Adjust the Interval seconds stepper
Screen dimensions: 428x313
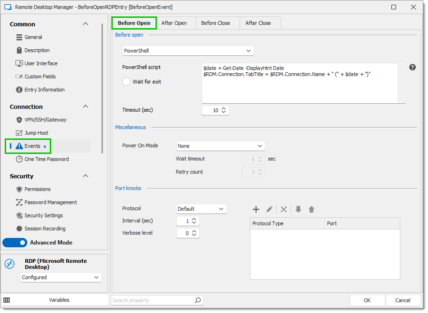194,221
